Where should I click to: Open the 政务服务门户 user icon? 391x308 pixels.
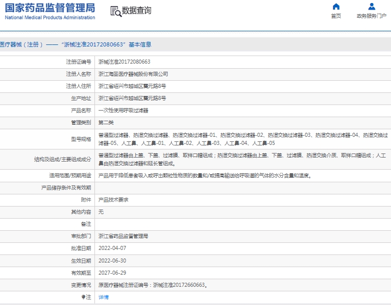(x=371, y=7)
